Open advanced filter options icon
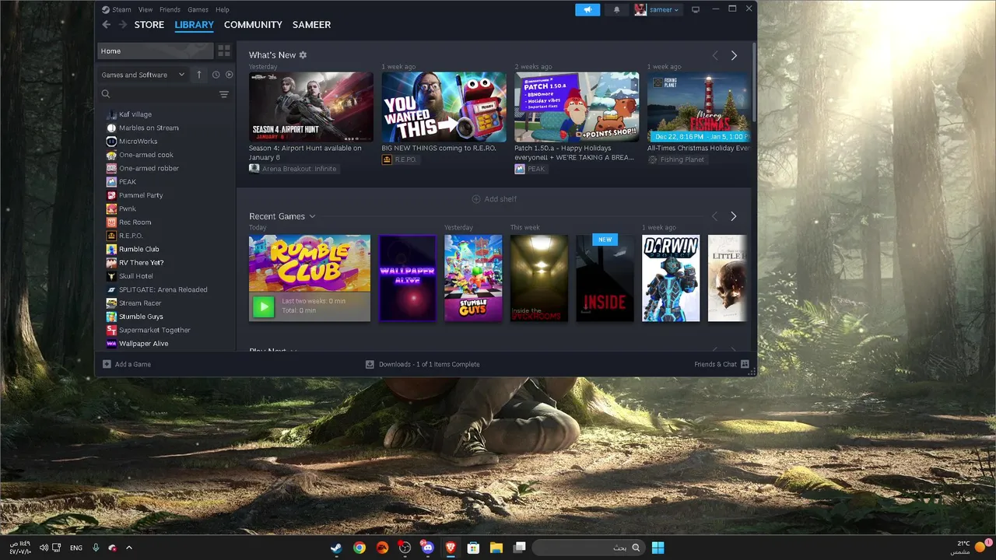996x560 pixels. [224, 94]
